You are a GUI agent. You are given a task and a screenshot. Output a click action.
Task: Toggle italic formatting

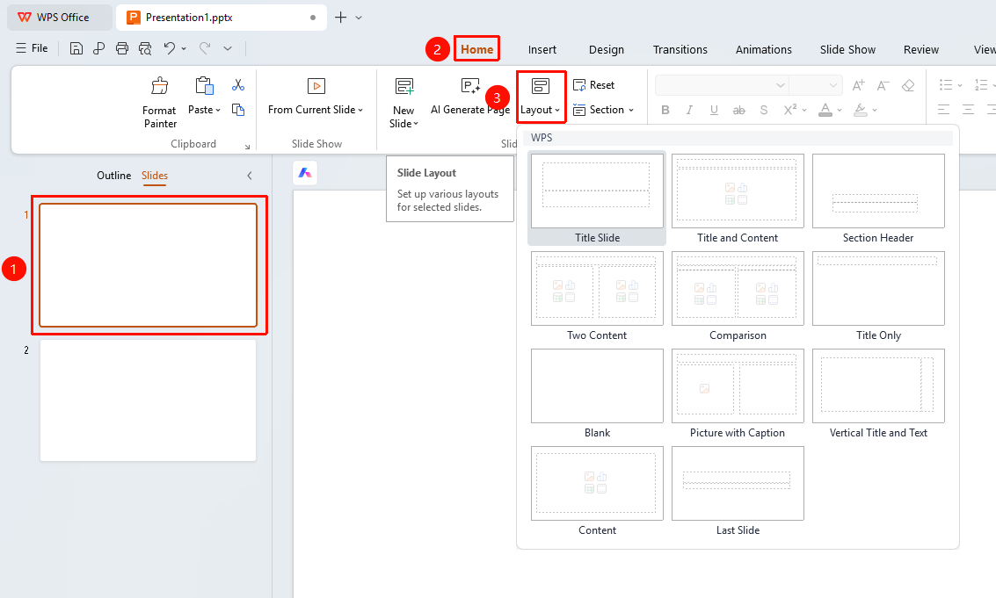(689, 110)
